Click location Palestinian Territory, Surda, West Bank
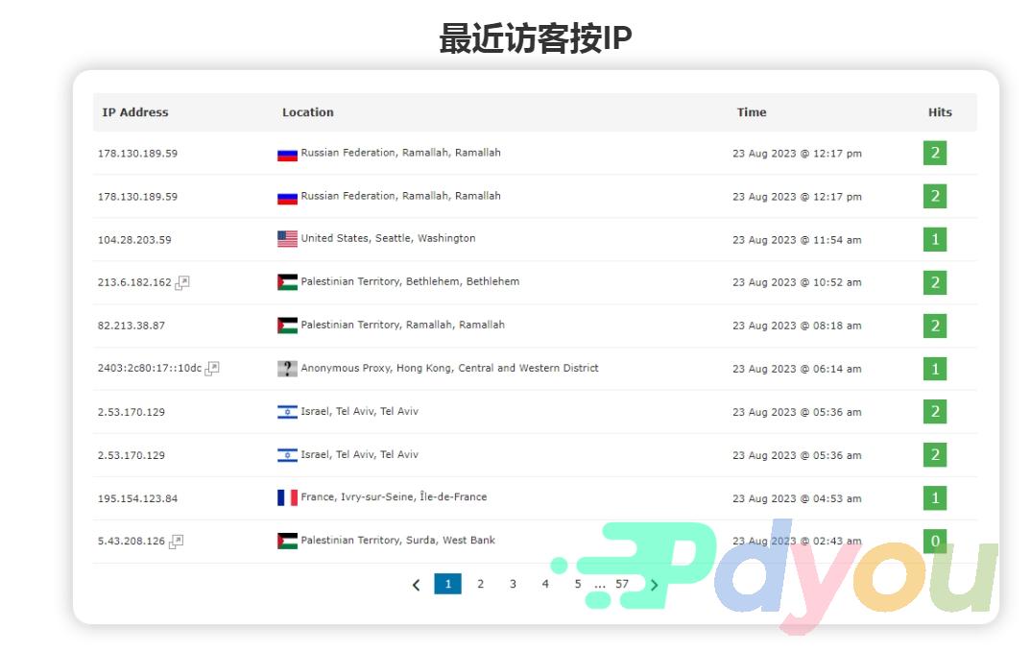The image size is (1031, 652). [x=397, y=541]
